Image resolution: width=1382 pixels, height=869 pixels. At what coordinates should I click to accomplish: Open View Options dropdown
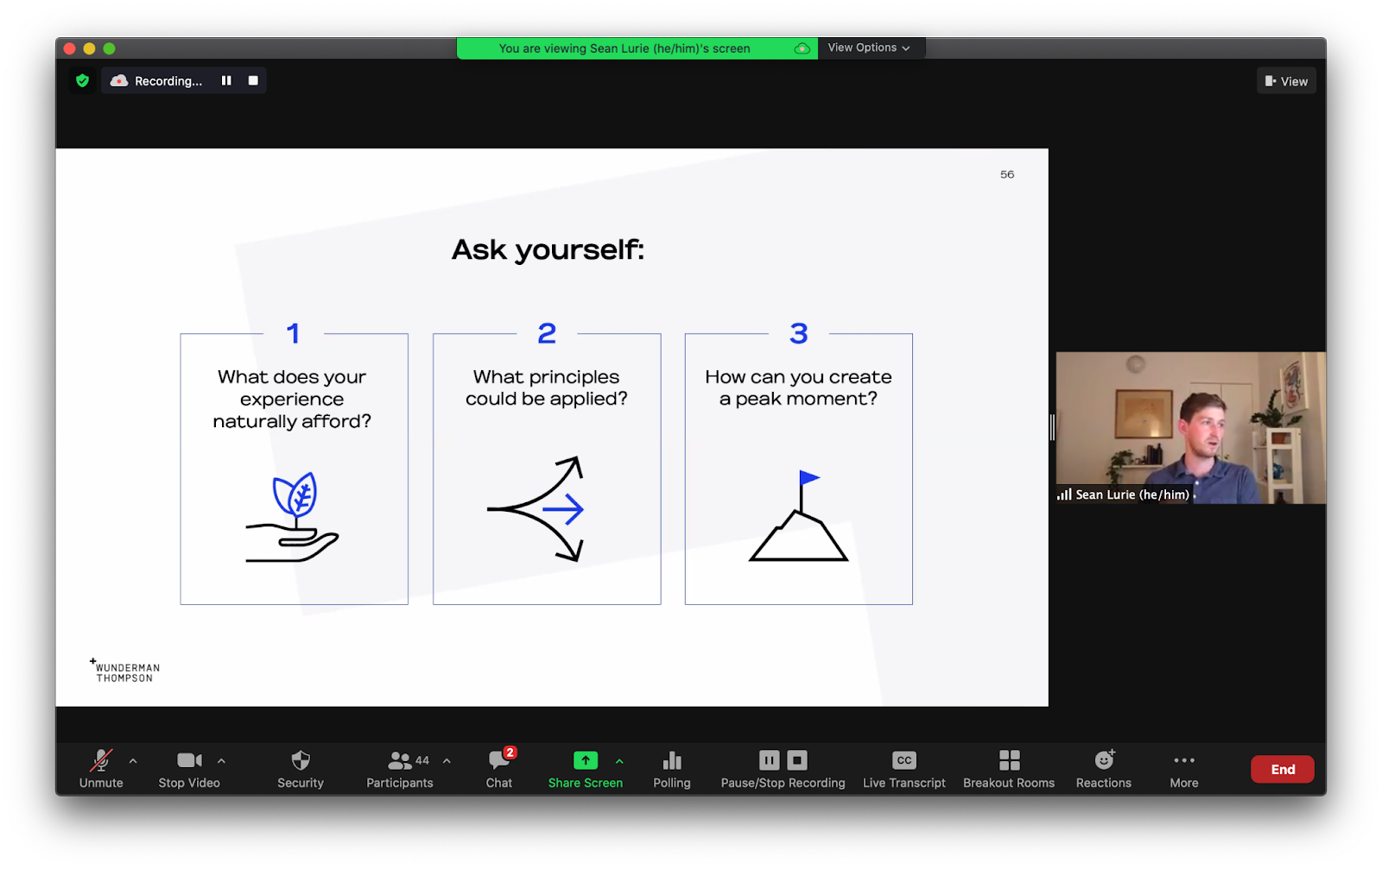[870, 48]
